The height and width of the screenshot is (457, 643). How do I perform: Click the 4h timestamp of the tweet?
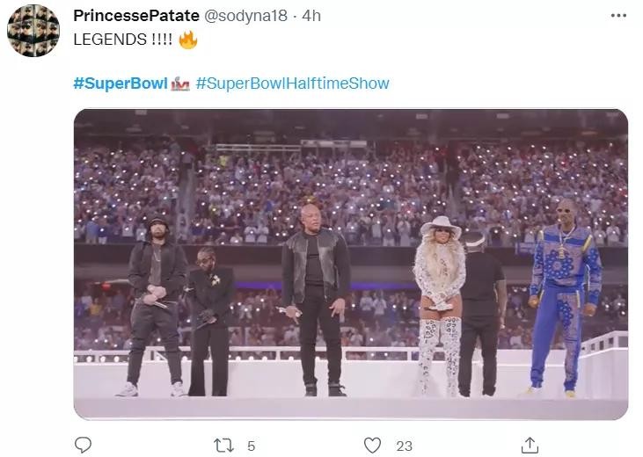(312, 16)
